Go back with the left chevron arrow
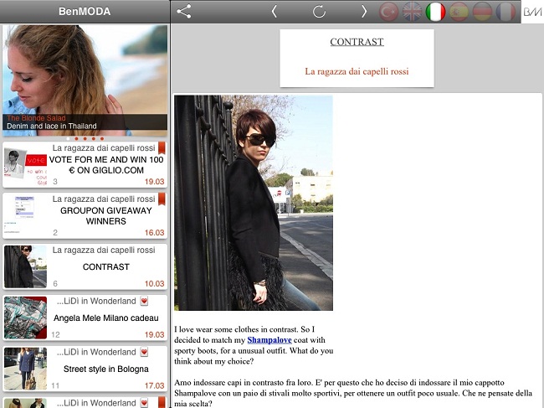544x408 pixels. [274, 12]
